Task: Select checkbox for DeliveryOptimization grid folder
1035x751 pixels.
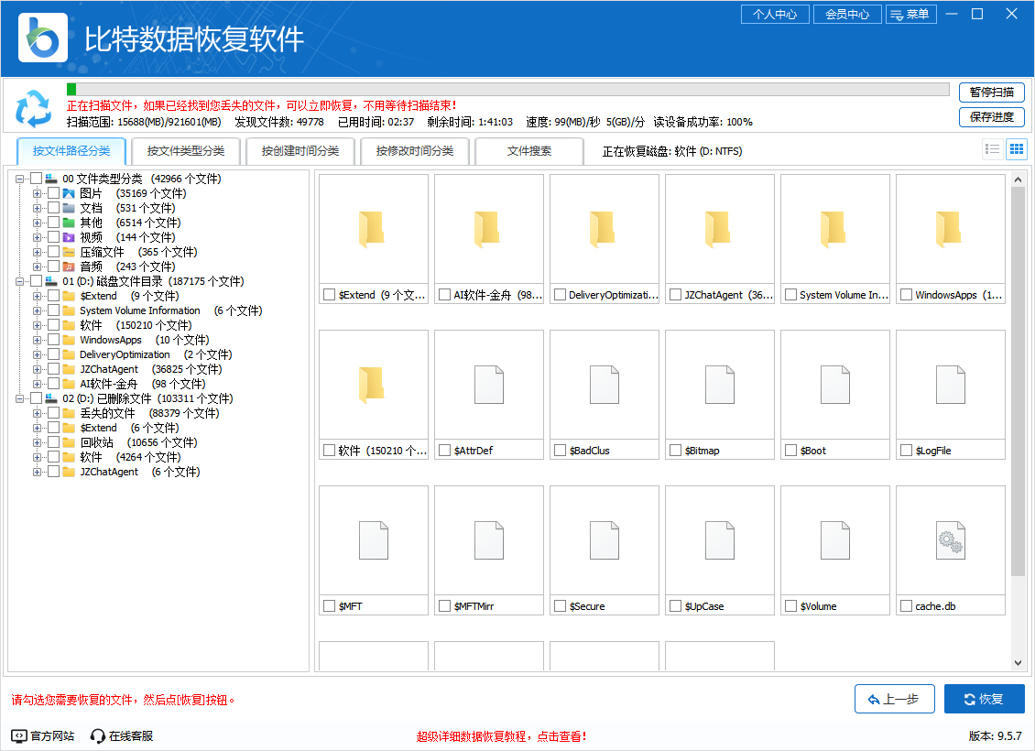Action: 560,294
